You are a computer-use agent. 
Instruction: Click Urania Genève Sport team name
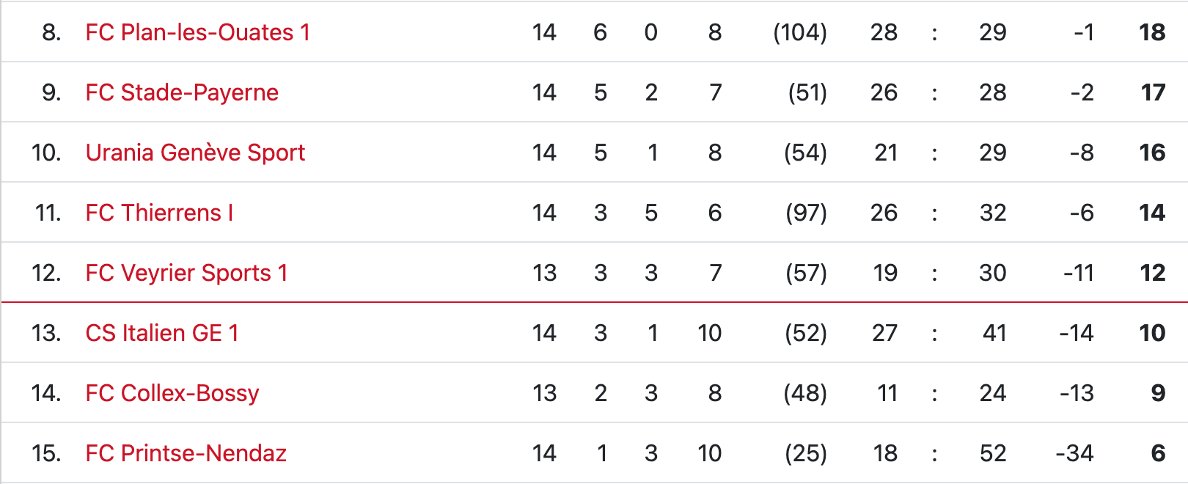pyautogui.click(x=195, y=153)
